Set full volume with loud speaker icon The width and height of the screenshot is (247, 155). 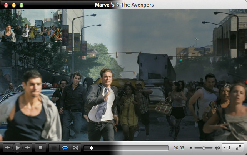point(217,148)
